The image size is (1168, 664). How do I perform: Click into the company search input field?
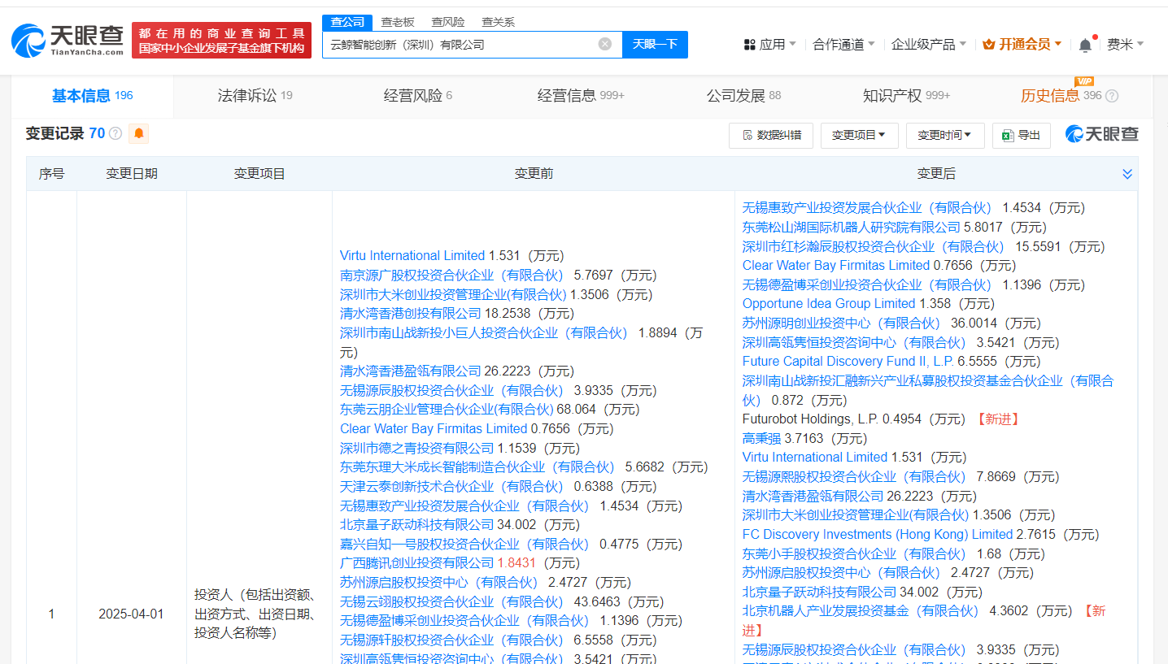460,45
